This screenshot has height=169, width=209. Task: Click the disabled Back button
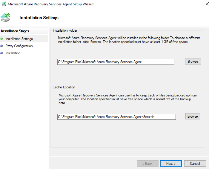[147, 163]
